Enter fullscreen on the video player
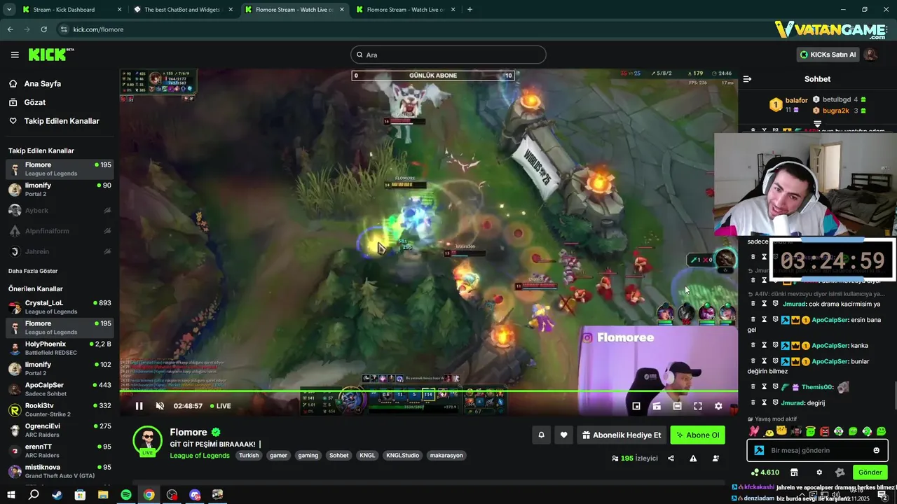Screen dimensions: 897x504 (698, 406)
